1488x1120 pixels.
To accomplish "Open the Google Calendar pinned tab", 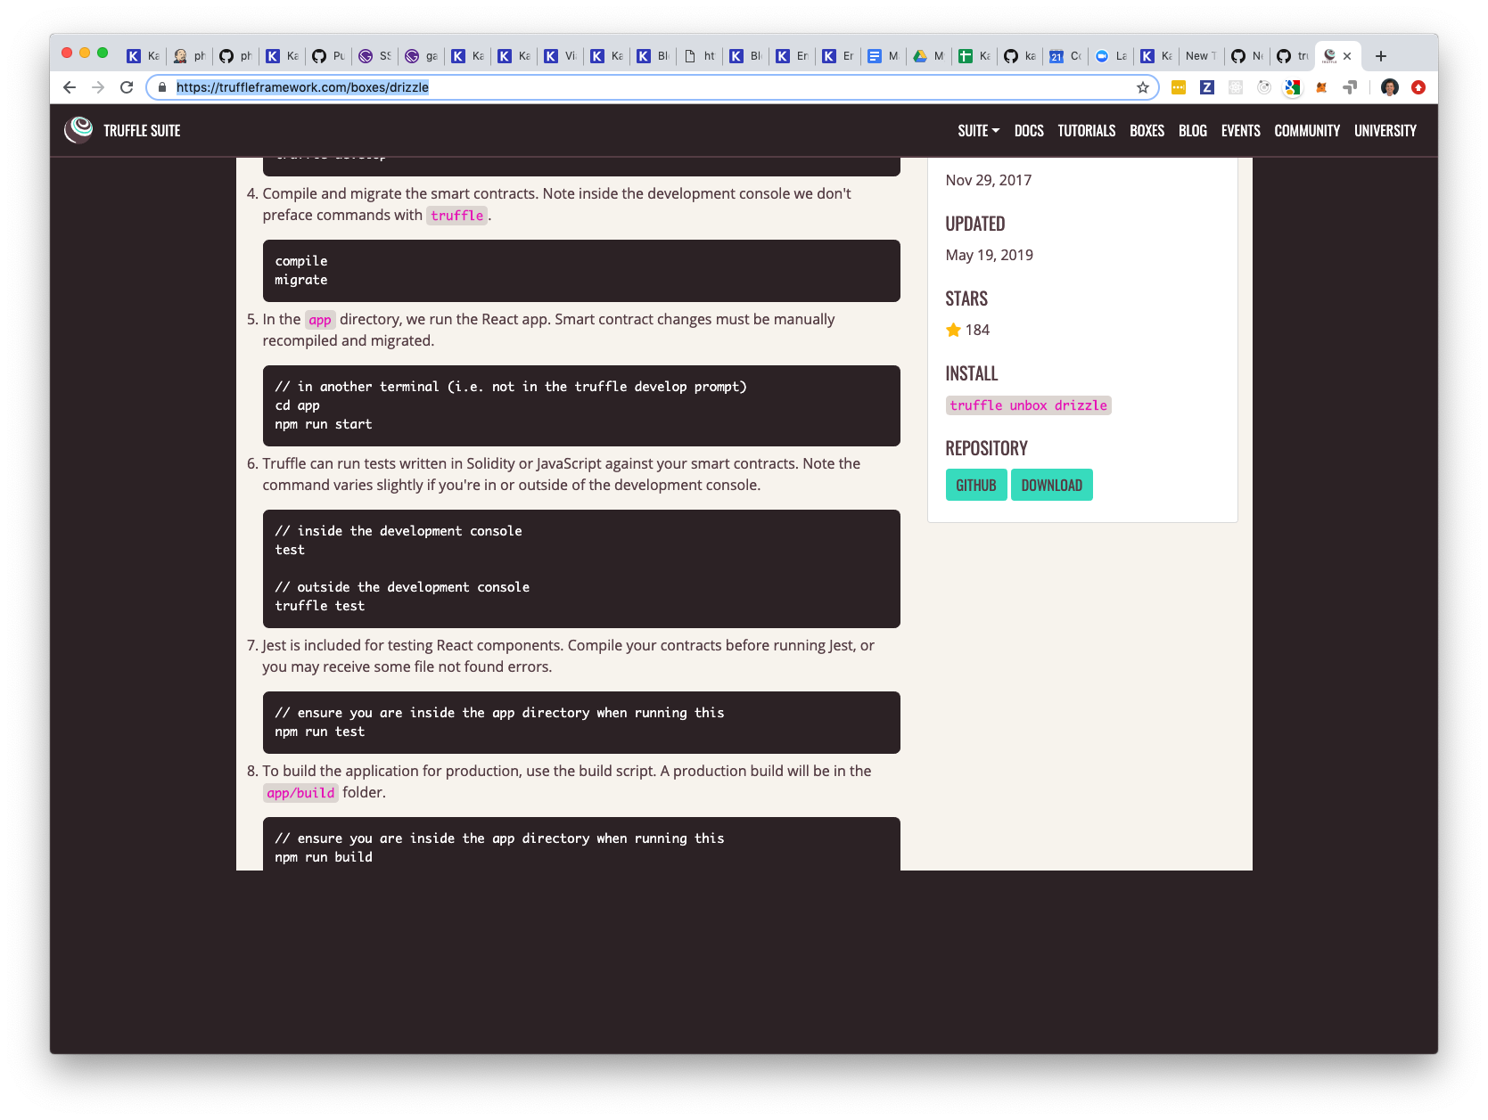I will (1058, 55).
